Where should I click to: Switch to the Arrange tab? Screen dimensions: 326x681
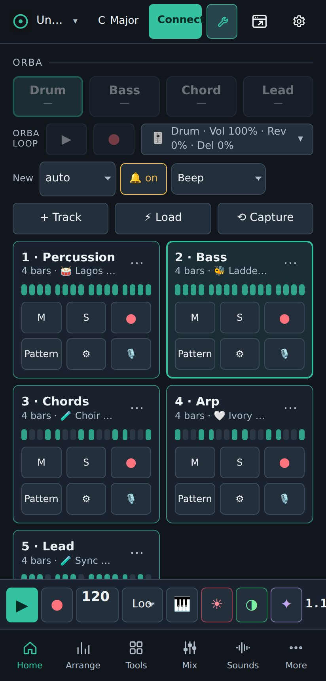[83, 655]
